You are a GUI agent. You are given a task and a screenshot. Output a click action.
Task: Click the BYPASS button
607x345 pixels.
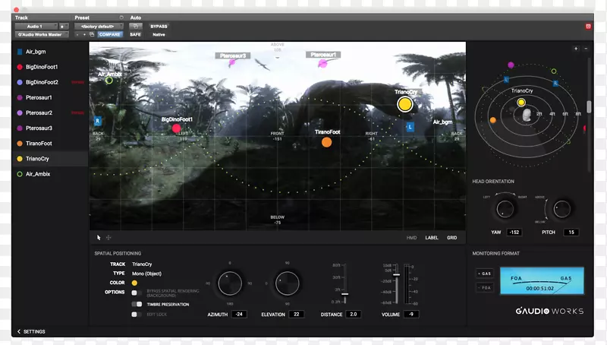(159, 26)
